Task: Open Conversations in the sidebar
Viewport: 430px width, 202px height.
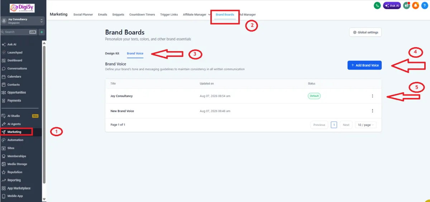Action: (x=17, y=68)
